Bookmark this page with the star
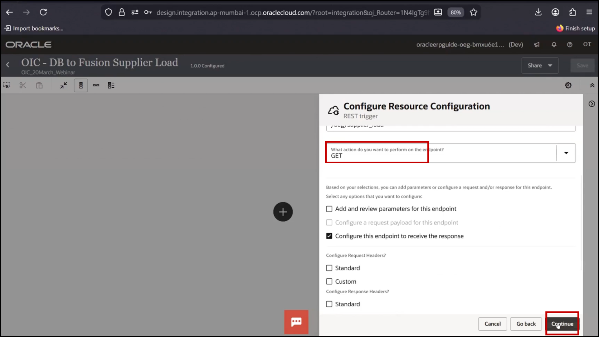 coord(474,12)
